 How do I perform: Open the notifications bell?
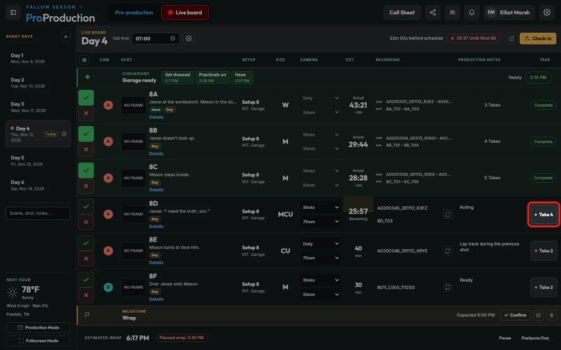(x=472, y=12)
